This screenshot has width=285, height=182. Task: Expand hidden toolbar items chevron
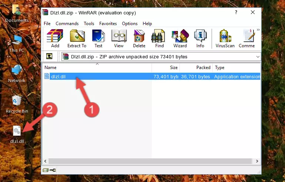point(258,30)
